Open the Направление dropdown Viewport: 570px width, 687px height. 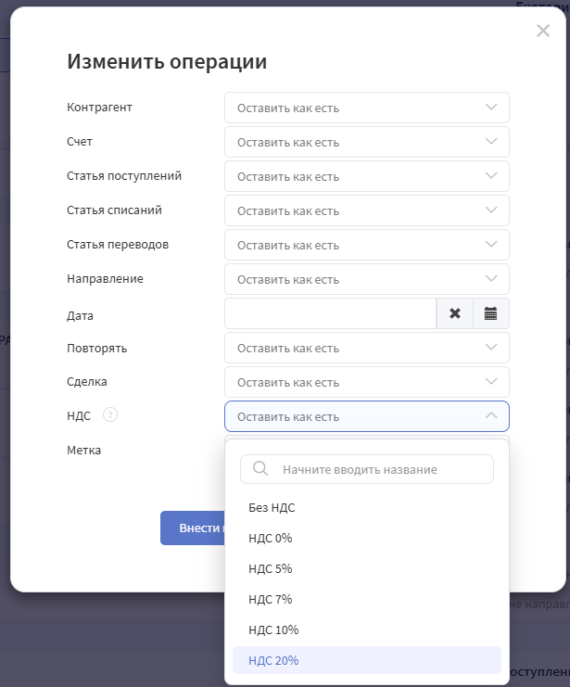point(366,279)
